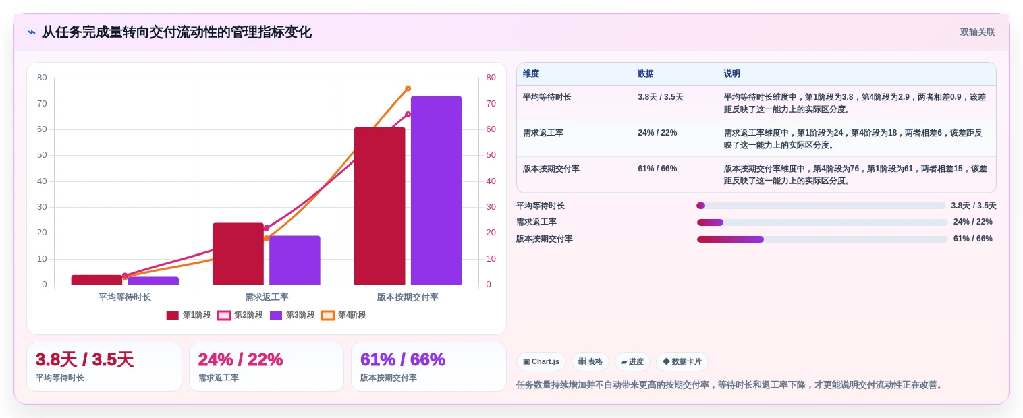
Task: Click the 需求返工率 progress bar
Action: coord(823,222)
